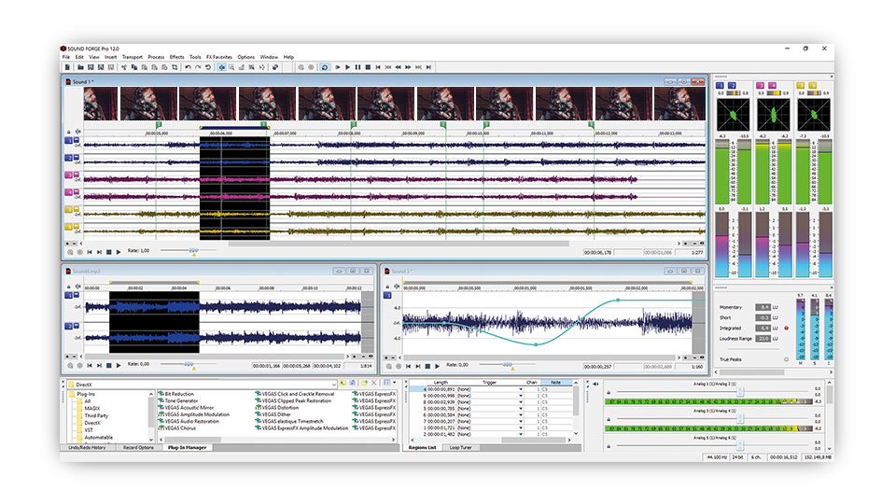
Task: Toggle Loop Playback in transport toolbar
Action: [325, 67]
